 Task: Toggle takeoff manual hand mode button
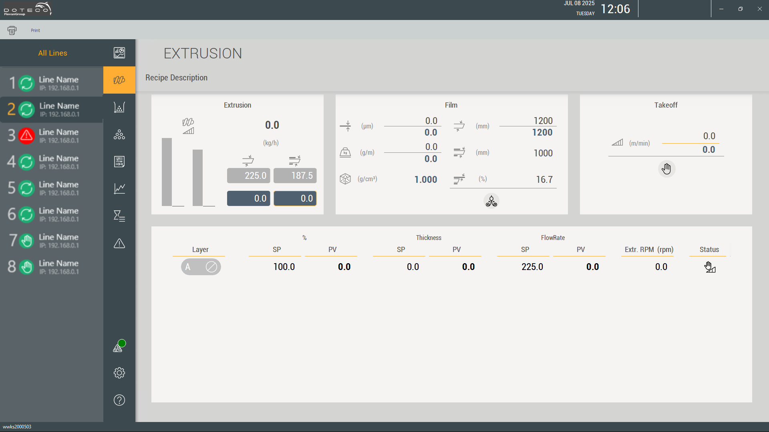(666, 169)
